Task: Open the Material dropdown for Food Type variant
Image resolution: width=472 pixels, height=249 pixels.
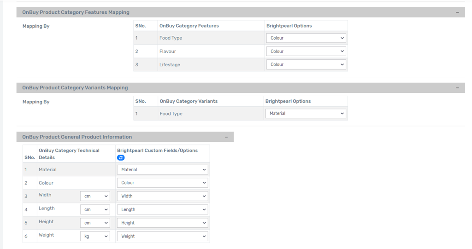Action: pyautogui.click(x=306, y=113)
